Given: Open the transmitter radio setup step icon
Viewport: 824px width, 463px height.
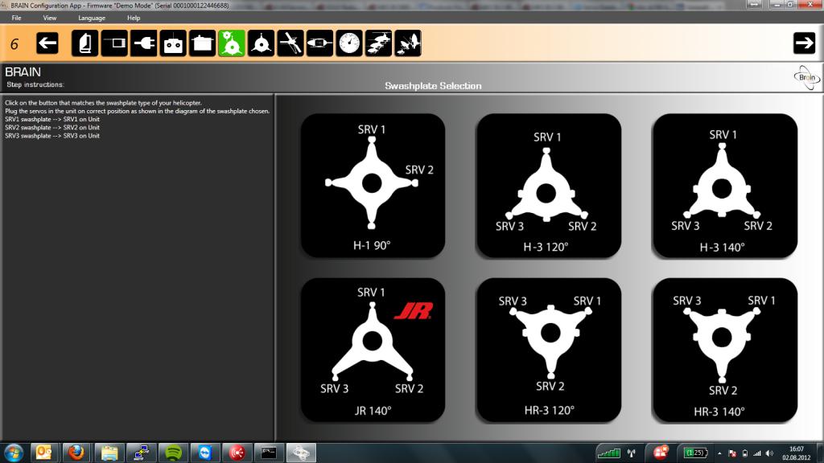Looking at the screenshot, I should click(173, 43).
